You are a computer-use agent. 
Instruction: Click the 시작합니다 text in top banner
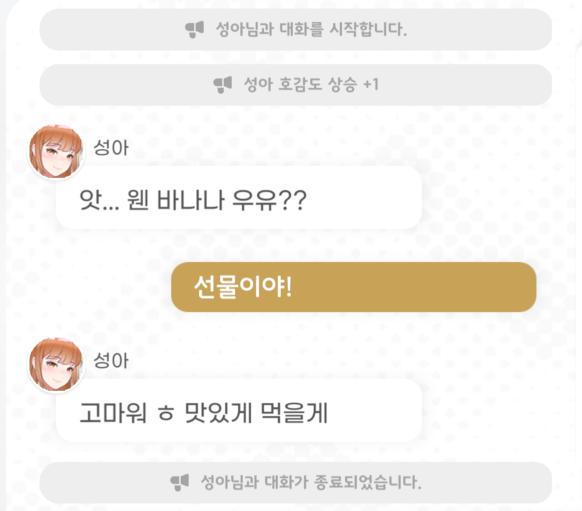(368, 30)
